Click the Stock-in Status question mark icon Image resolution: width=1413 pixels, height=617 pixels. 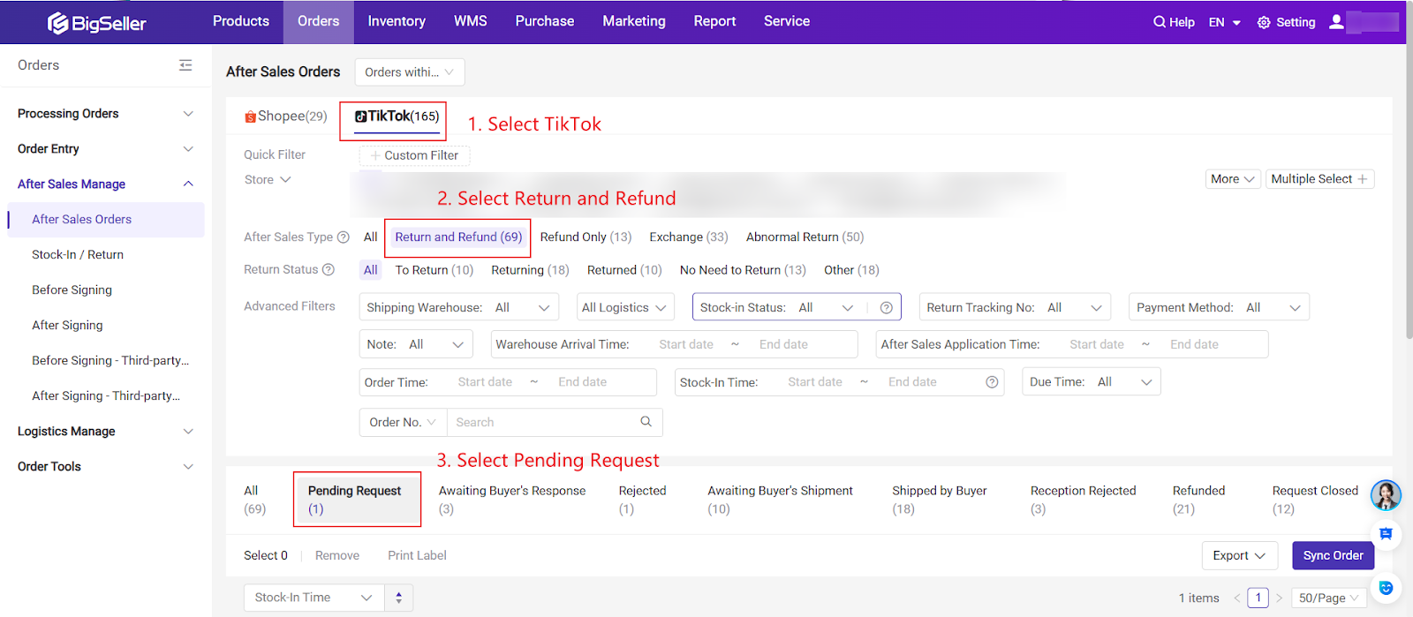tap(886, 308)
